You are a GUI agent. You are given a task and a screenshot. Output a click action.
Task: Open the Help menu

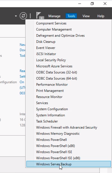point(101,16)
